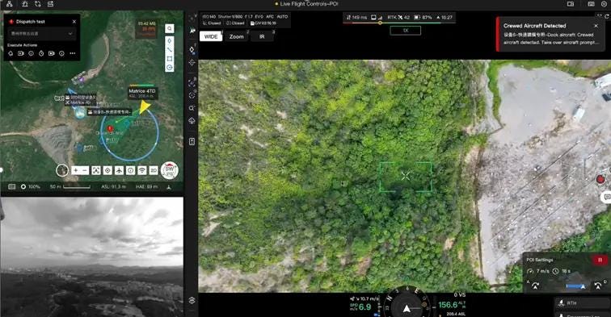Click the gimbal recenter crosshair sidebar icon
Image resolution: width=611 pixels, height=317 pixels.
(x=192, y=62)
